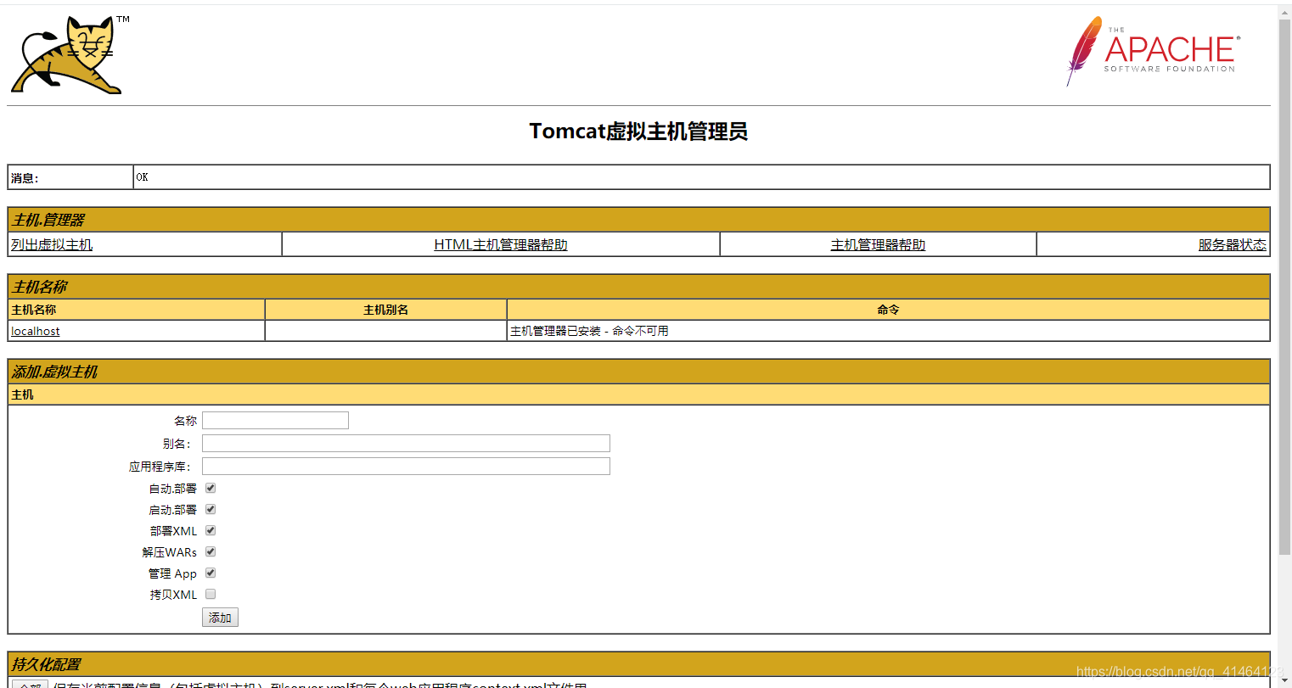Toggle the 启动.部署 checkbox
This screenshot has height=688, width=1292.
[x=211, y=509]
